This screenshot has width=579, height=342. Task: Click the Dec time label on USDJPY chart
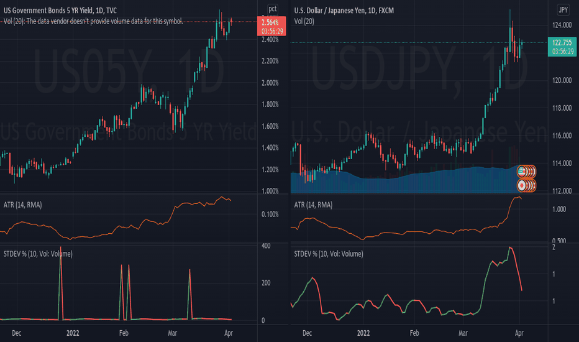tap(307, 333)
